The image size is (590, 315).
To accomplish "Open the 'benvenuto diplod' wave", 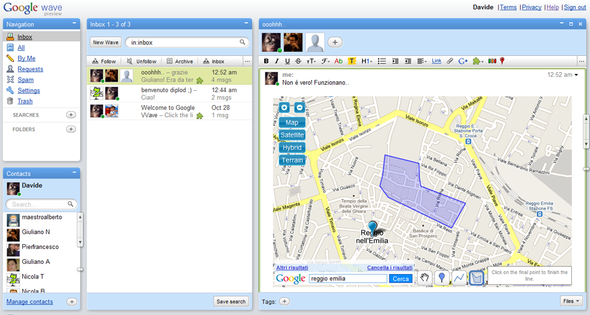I will (170, 94).
